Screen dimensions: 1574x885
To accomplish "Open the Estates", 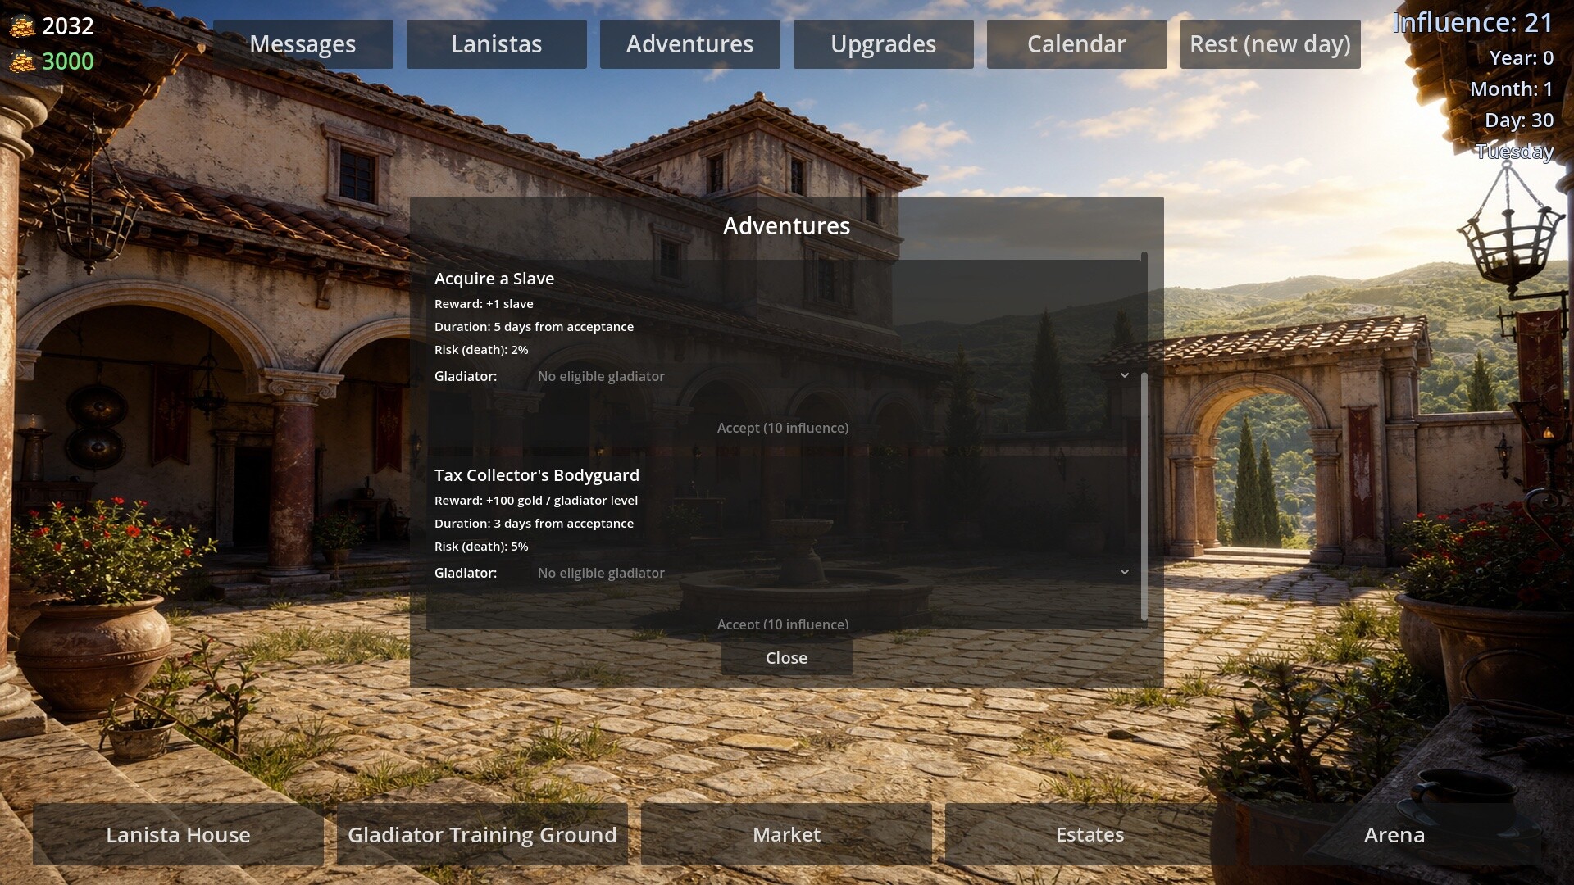I will pos(1090,835).
